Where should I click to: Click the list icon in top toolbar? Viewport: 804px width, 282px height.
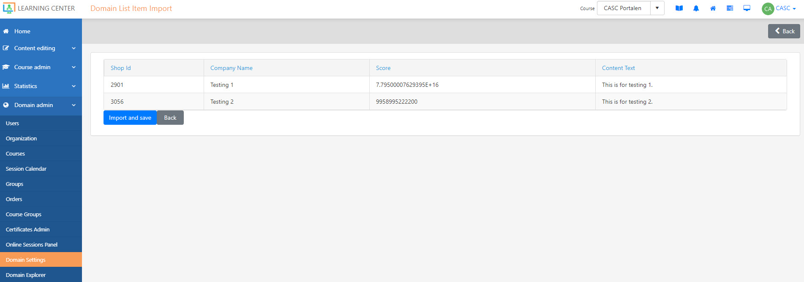730,8
